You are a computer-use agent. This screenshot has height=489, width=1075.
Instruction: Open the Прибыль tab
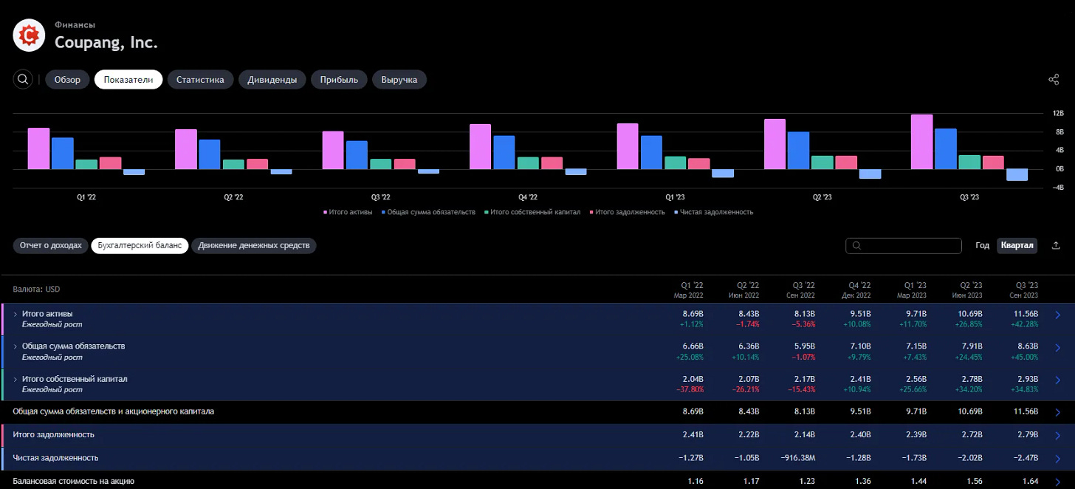(339, 79)
